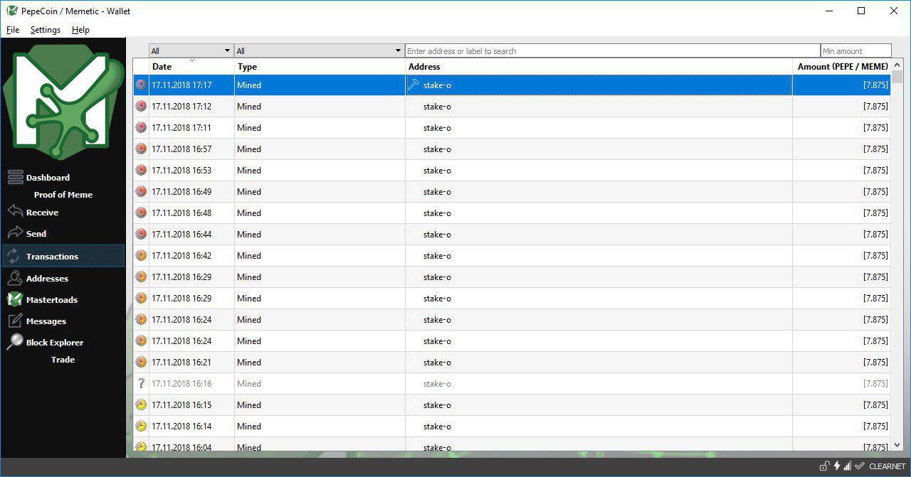Sort by the Amount (PEPE / MEME) header

click(x=841, y=66)
